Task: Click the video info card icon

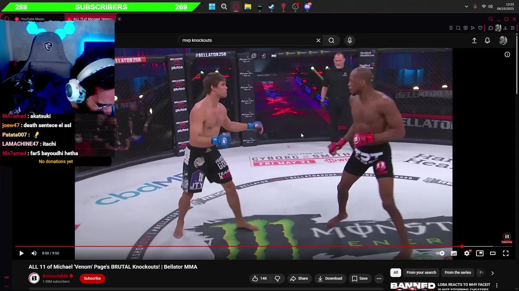Action: pyautogui.click(x=507, y=55)
